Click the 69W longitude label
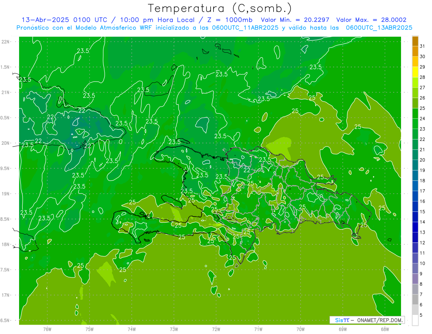The height and width of the screenshot is (334, 432). pos(342,329)
